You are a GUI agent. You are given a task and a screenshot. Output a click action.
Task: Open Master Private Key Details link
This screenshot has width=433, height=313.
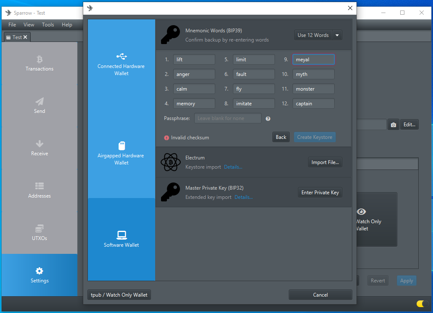[x=243, y=197]
